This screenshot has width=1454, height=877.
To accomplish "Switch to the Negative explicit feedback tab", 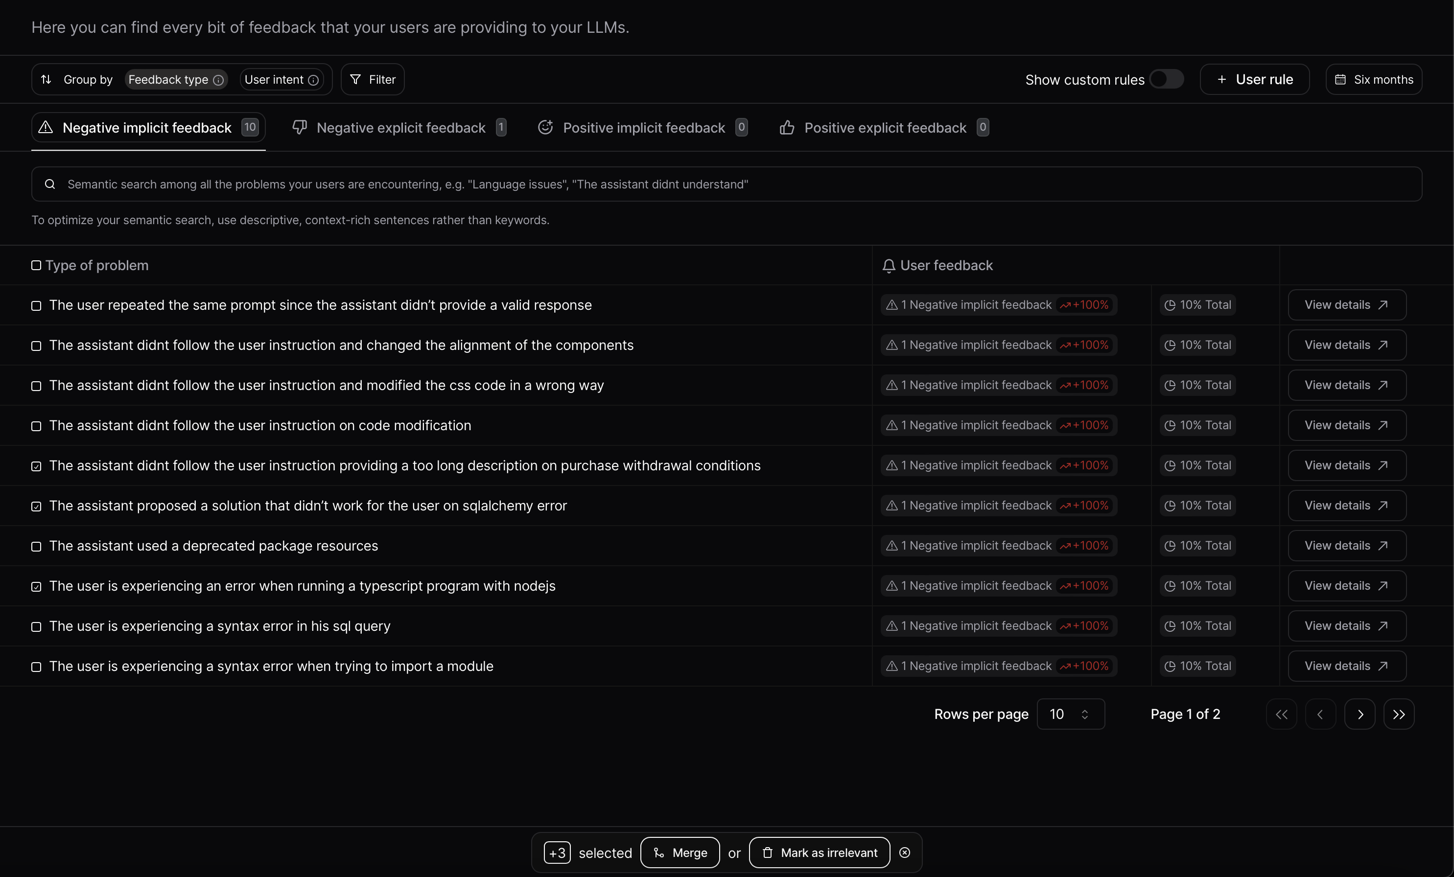I will click(399, 128).
